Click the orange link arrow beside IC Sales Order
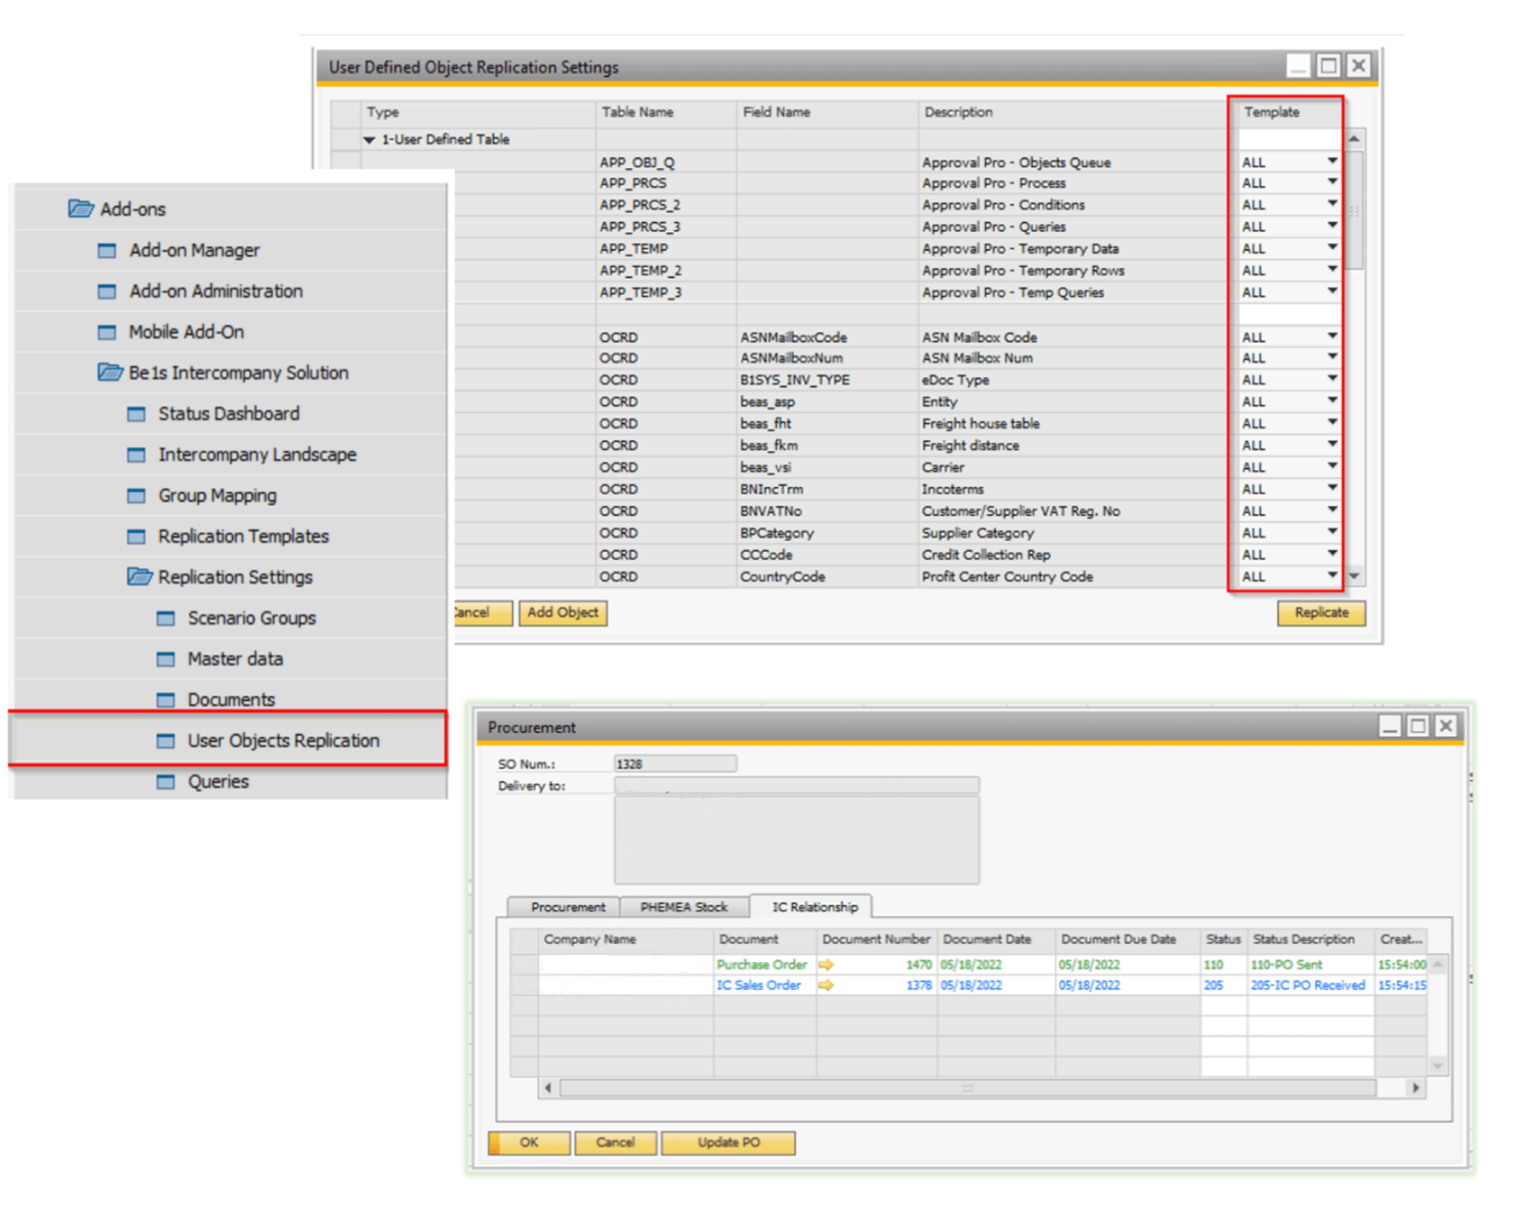This screenshot has width=1530, height=1224. 826,985
